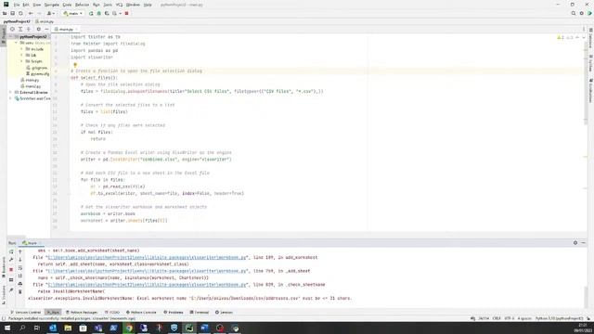This screenshot has width=594, height=334.
Task: Open the Run menu
Action: [x=97, y=5]
